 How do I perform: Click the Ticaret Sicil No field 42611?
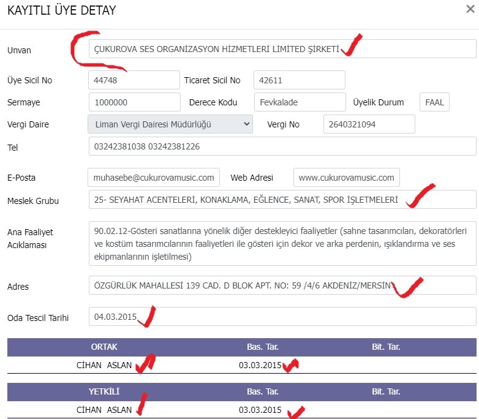[x=300, y=80]
